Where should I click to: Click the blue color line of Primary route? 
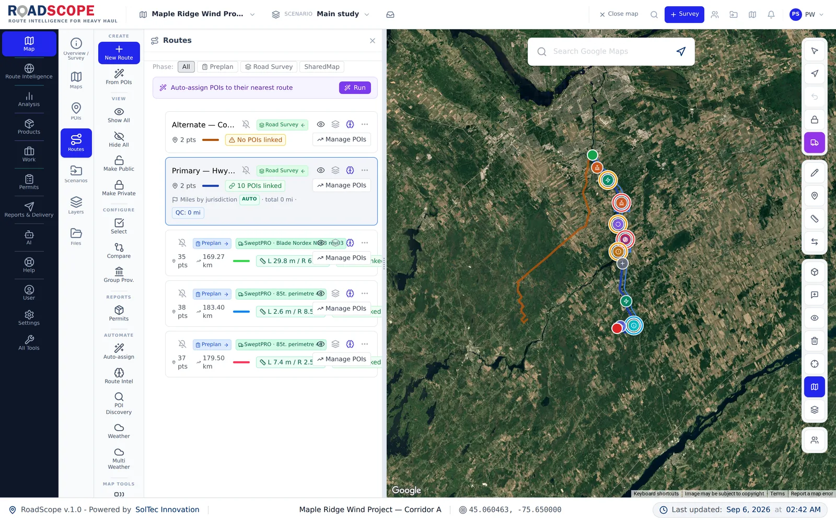[x=210, y=186]
